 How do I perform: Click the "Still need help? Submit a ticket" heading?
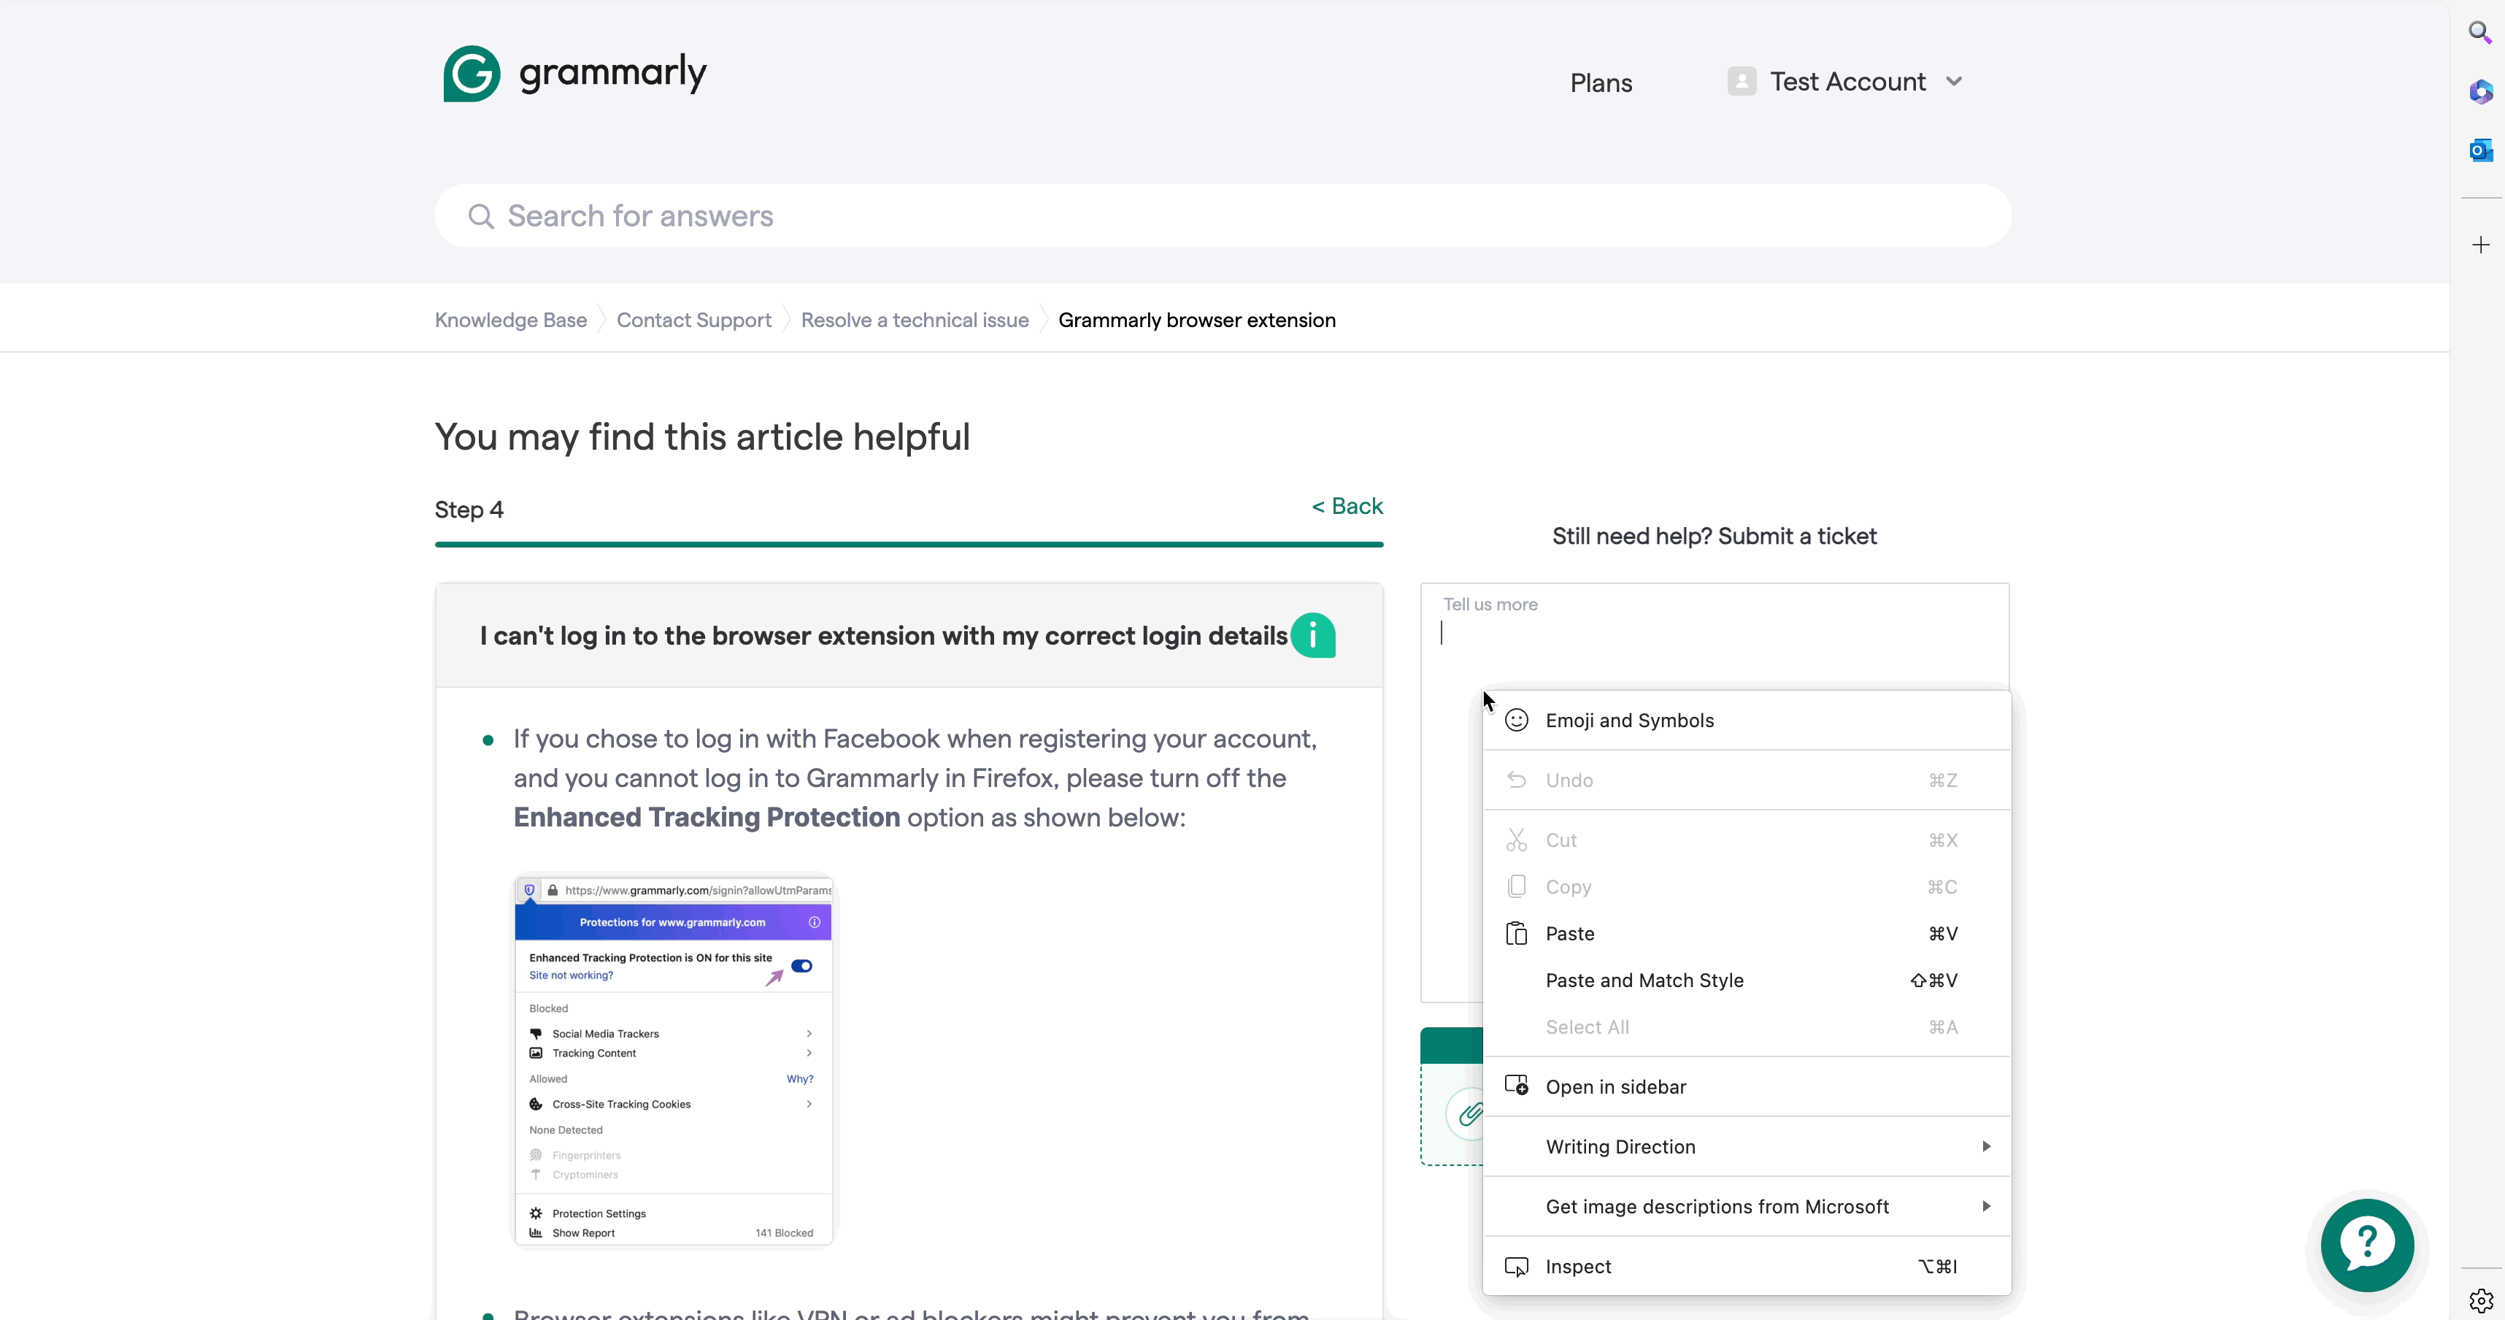click(1714, 536)
